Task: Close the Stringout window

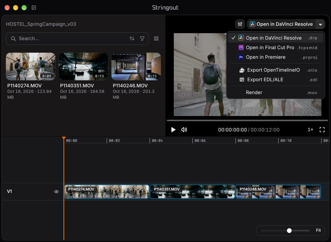Action: click(x=7, y=8)
